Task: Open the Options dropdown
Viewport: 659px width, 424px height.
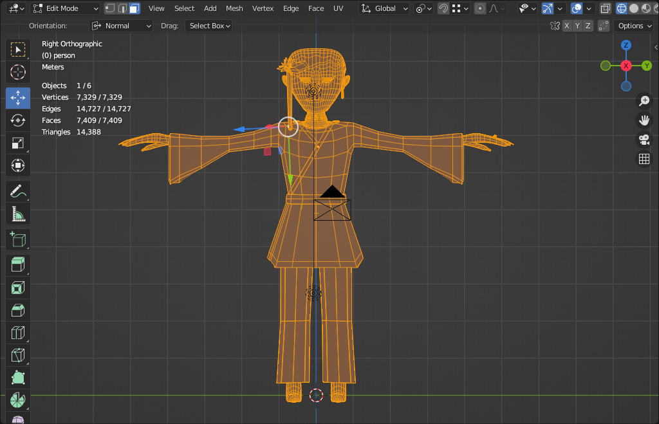Action: click(x=634, y=26)
